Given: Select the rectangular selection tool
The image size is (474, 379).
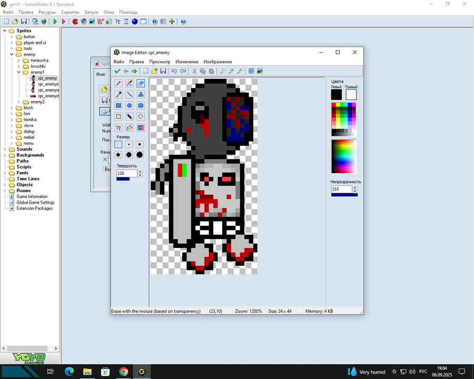Looking at the screenshot, I should pos(118,116).
